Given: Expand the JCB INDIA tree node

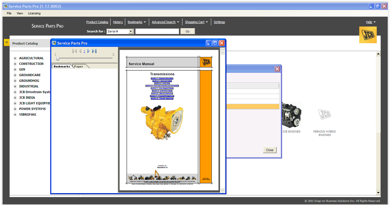Looking at the screenshot, I should pyautogui.click(x=15, y=98).
